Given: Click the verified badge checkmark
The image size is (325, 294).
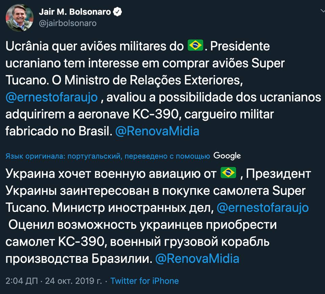Looking at the screenshot, I should [117, 12].
